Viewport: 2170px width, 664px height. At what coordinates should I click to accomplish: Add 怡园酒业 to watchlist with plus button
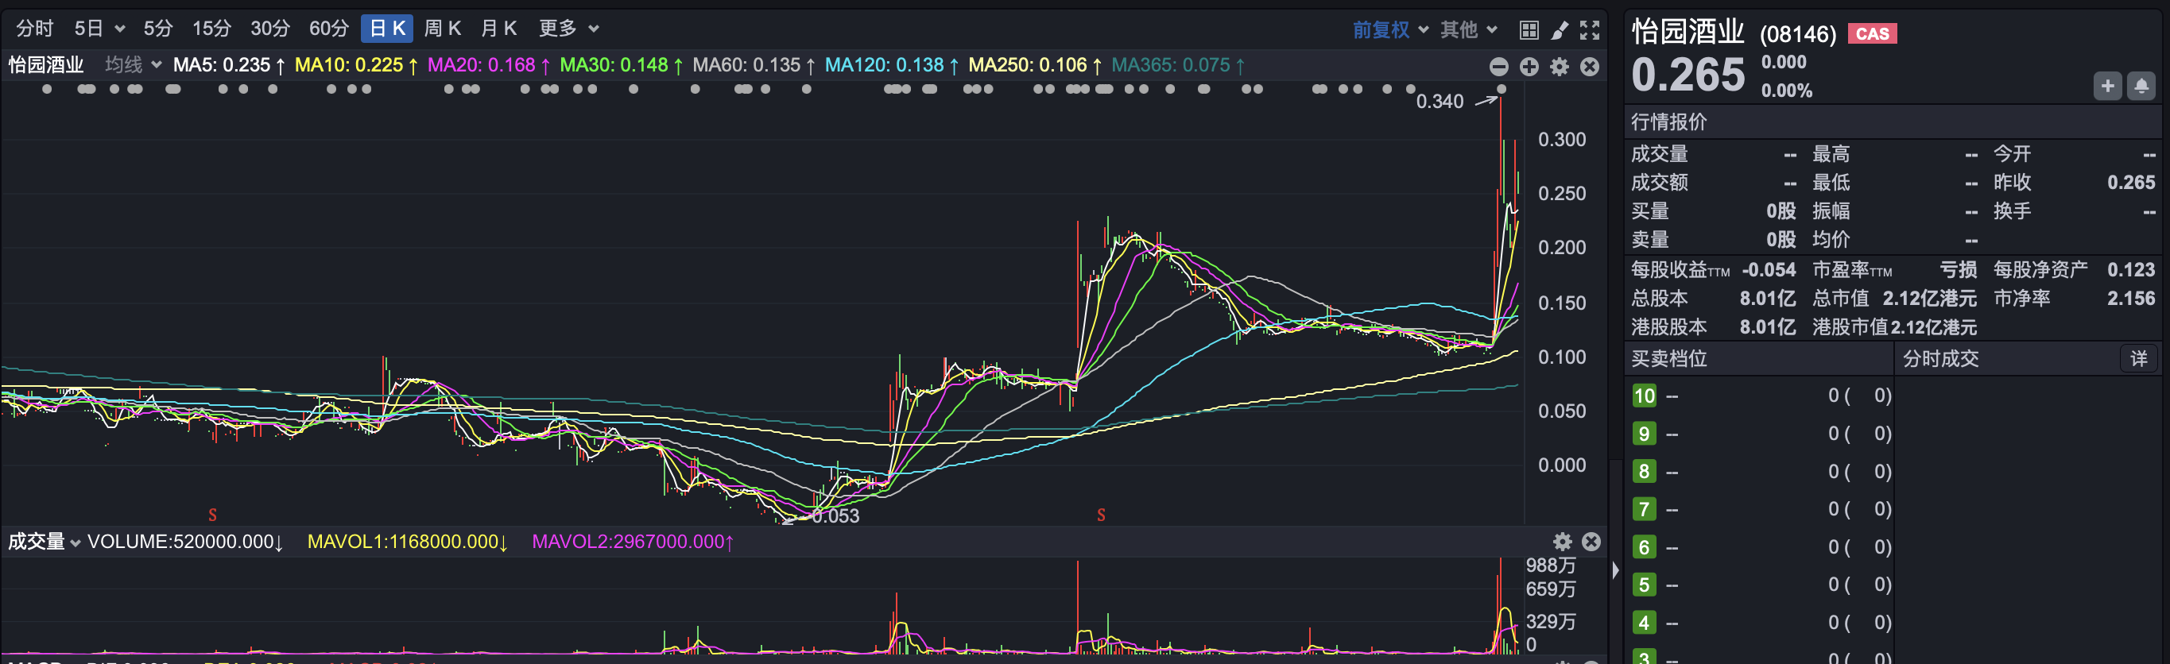[2107, 86]
